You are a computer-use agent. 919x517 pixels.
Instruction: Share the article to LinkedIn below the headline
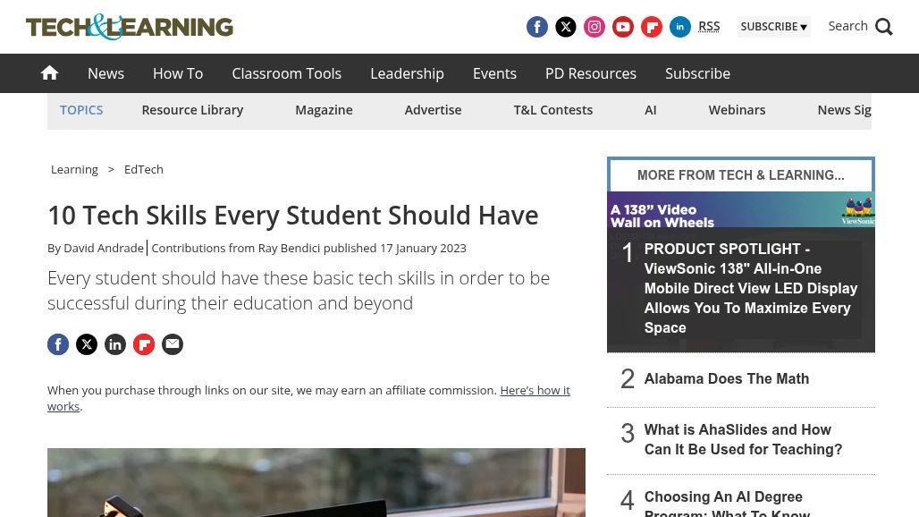115,344
